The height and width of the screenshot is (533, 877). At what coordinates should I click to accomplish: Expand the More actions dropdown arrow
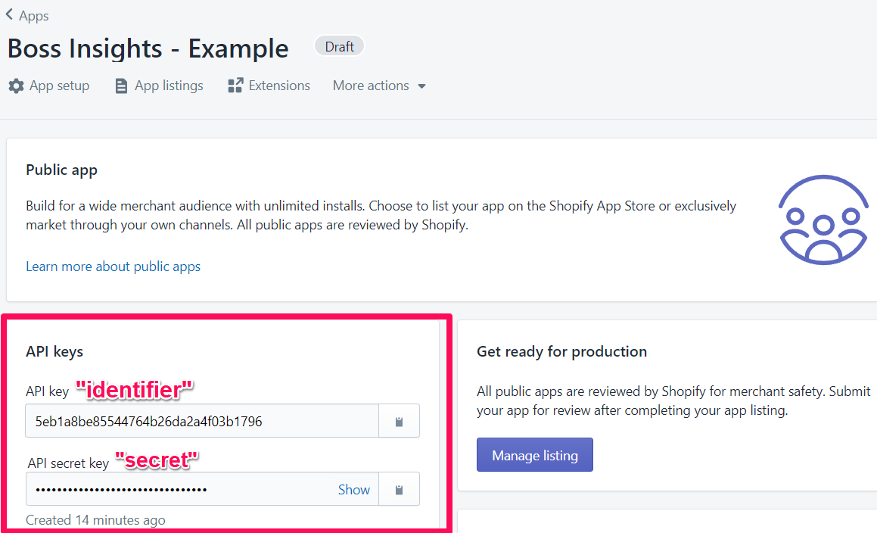tap(421, 86)
